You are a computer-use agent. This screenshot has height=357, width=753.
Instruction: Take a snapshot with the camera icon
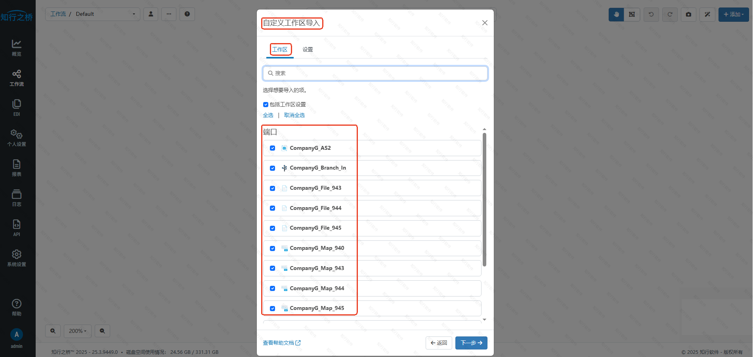click(688, 14)
